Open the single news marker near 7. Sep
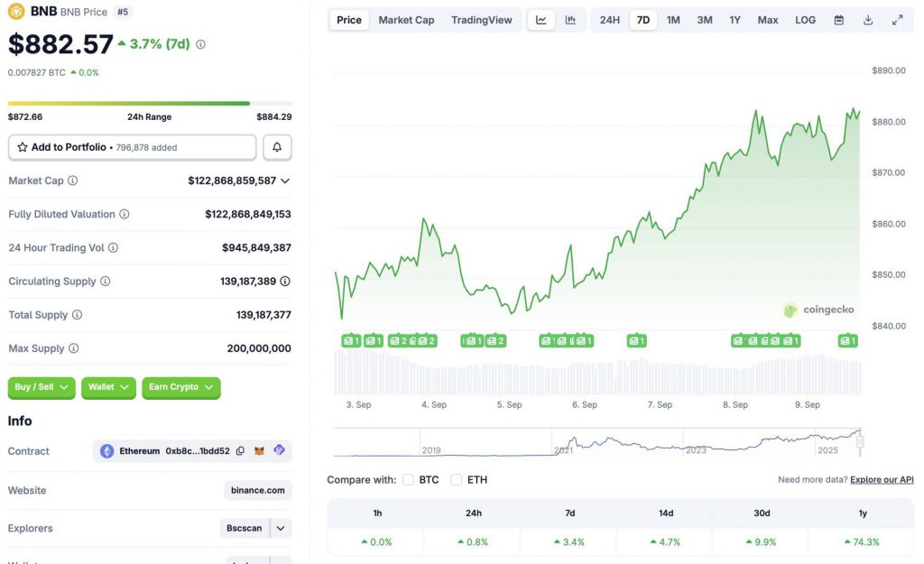This screenshot has height=564, width=924. 636,340
